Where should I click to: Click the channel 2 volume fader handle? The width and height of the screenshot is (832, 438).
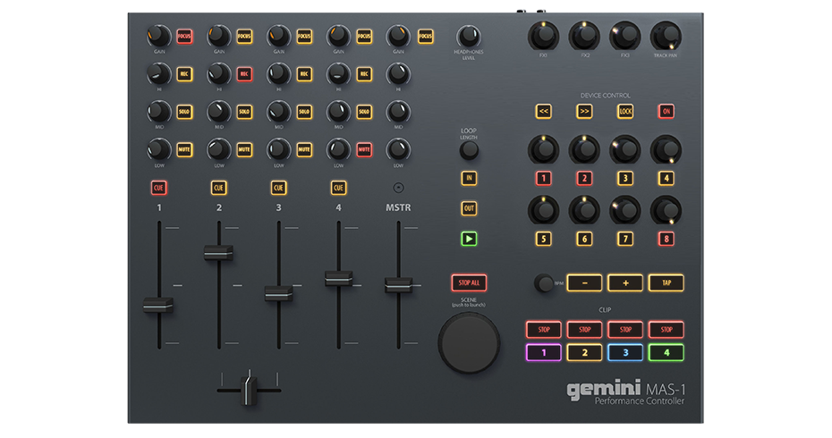pyautogui.click(x=218, y=252)
